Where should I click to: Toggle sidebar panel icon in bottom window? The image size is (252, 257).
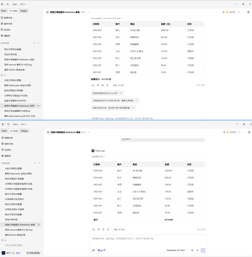tap(3, 124)
